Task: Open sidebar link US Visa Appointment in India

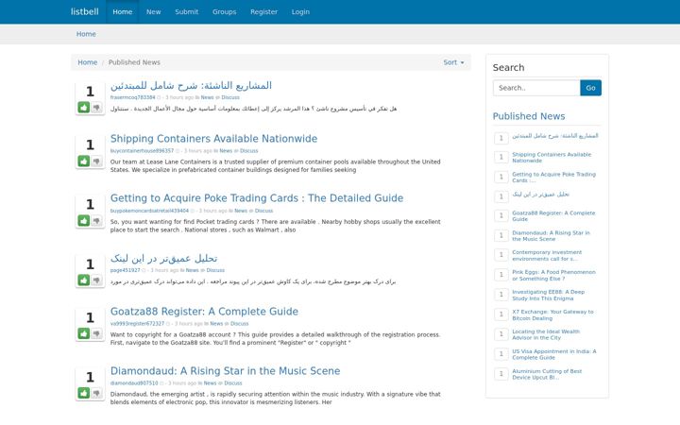Action: coord(554,355)
